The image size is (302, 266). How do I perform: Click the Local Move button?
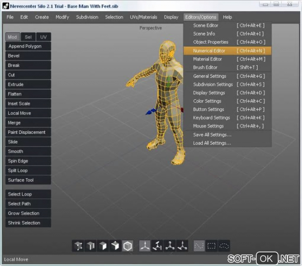click(28, 113)
